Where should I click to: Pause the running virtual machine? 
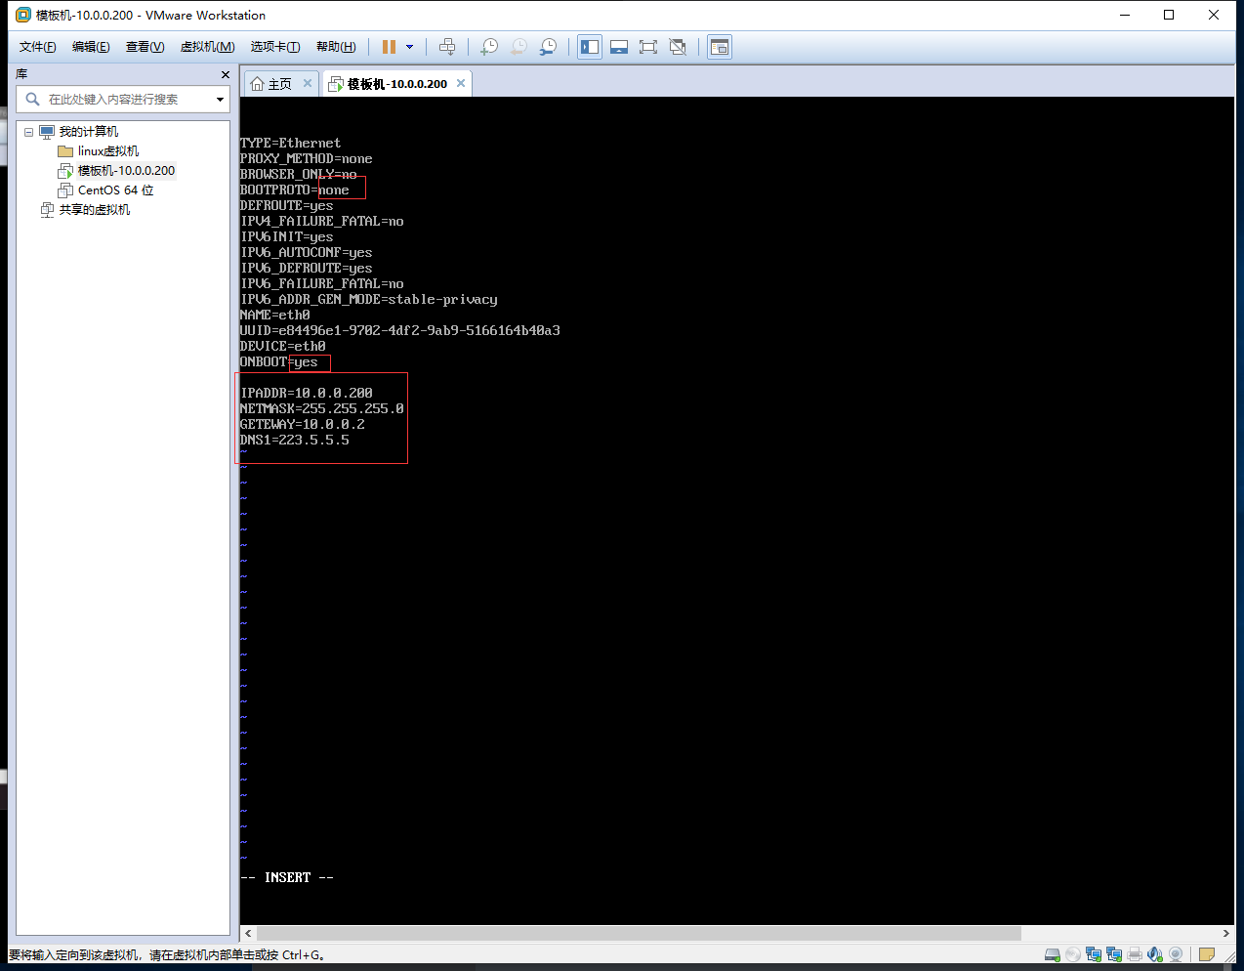click(389, 47)
